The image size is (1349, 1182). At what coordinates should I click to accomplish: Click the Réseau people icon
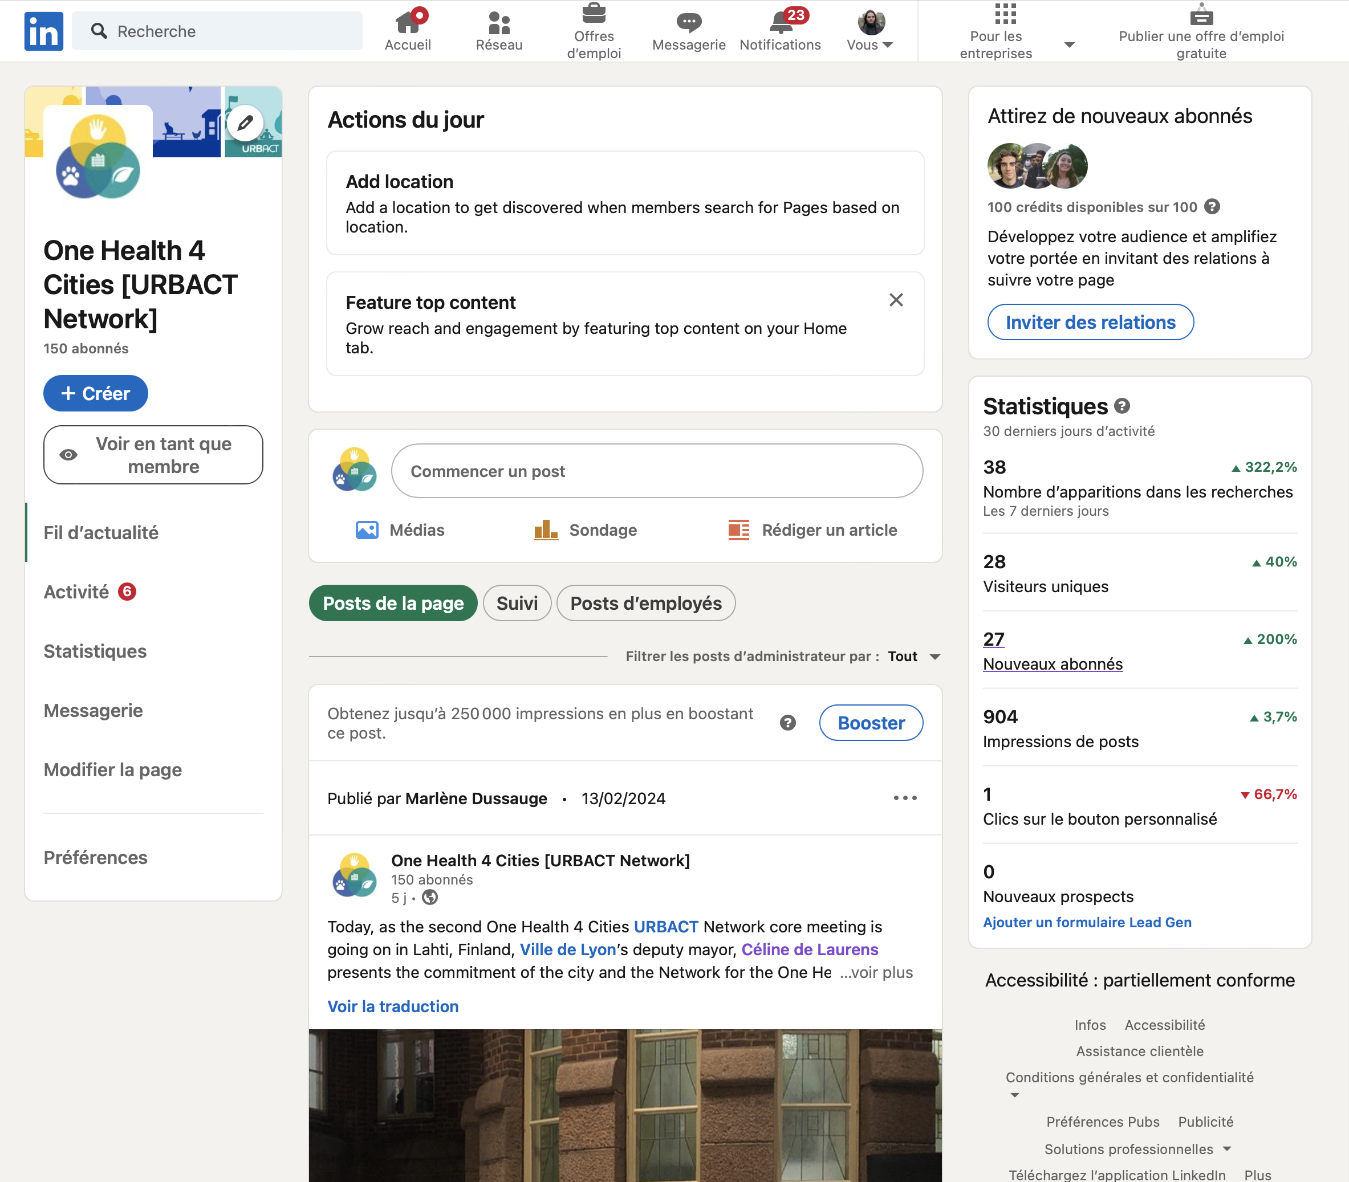point(499,23)
